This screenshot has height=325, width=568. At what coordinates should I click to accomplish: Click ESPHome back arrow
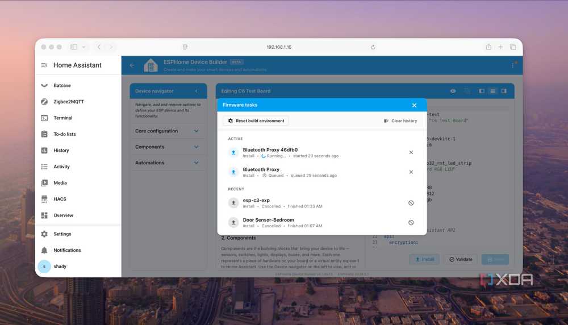tap(132, 65)
